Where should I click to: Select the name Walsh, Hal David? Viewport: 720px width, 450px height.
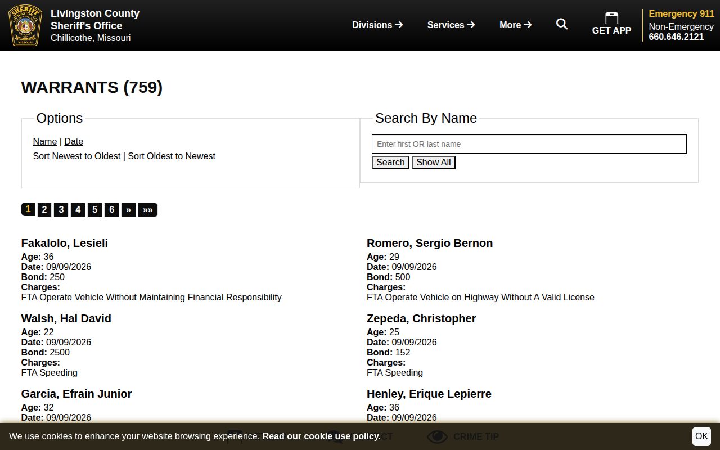point(66,318)
